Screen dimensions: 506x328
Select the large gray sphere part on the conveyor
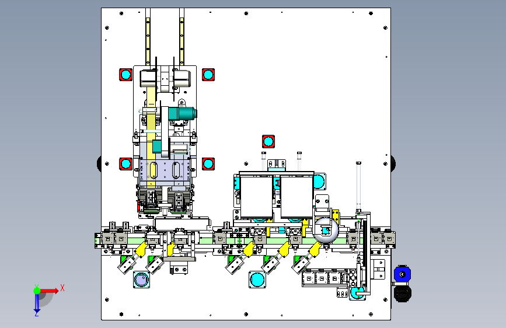(326, 231)
